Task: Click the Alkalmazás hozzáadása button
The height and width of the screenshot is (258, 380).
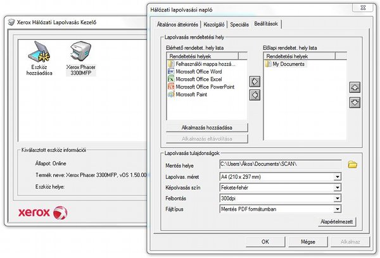Action: tap(207, 128)
